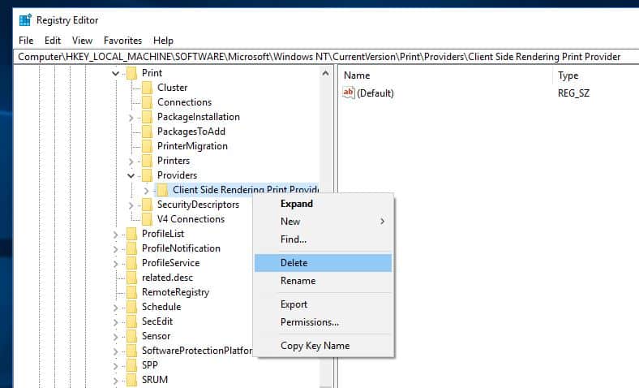Expand the Sensor key
Image resolution: width=639 pixels, height=388 pixels.
click(116, 337)
